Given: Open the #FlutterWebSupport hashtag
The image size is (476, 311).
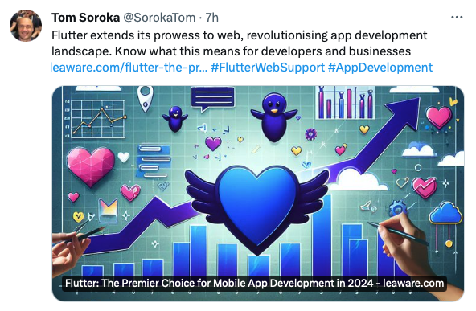Looking at the screenshot, I should pyautogui.click(x=268, y=67).
